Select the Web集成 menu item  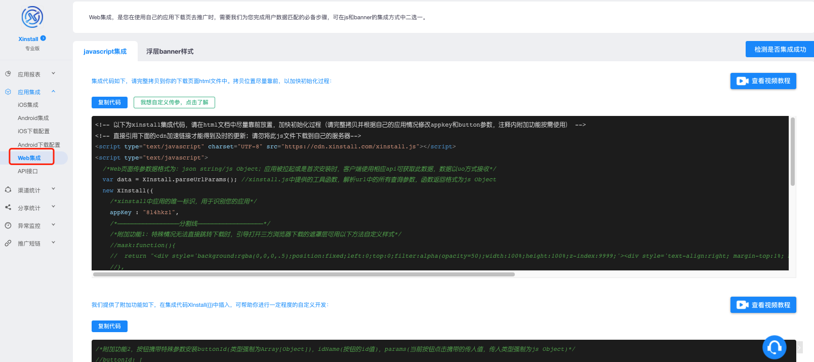(29, 158)
